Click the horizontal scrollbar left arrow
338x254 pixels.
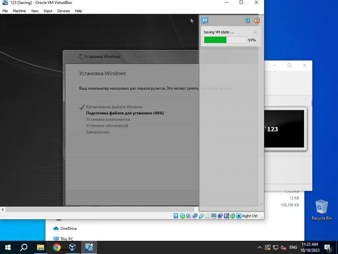point(3,209)
